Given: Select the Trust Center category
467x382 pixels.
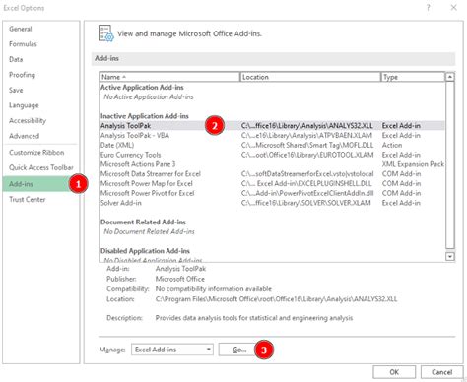Looking at the screenshot, I should pyautogui.click(x=28, y=199).
